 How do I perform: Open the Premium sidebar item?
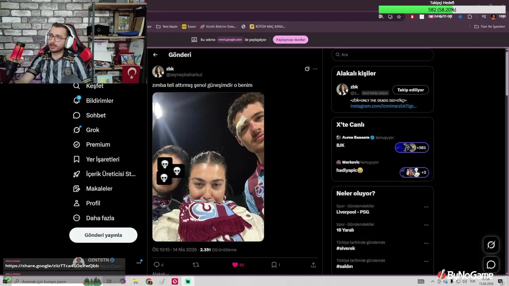pos(92,145)
